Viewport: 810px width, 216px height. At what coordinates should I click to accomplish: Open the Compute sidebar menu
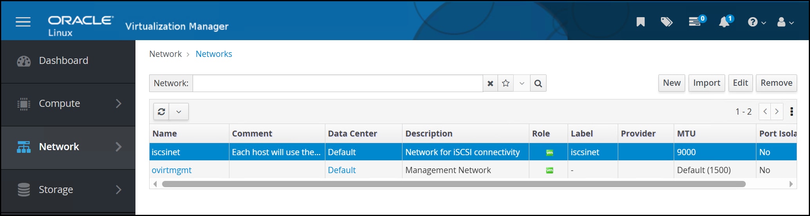(x=68, y=104)
